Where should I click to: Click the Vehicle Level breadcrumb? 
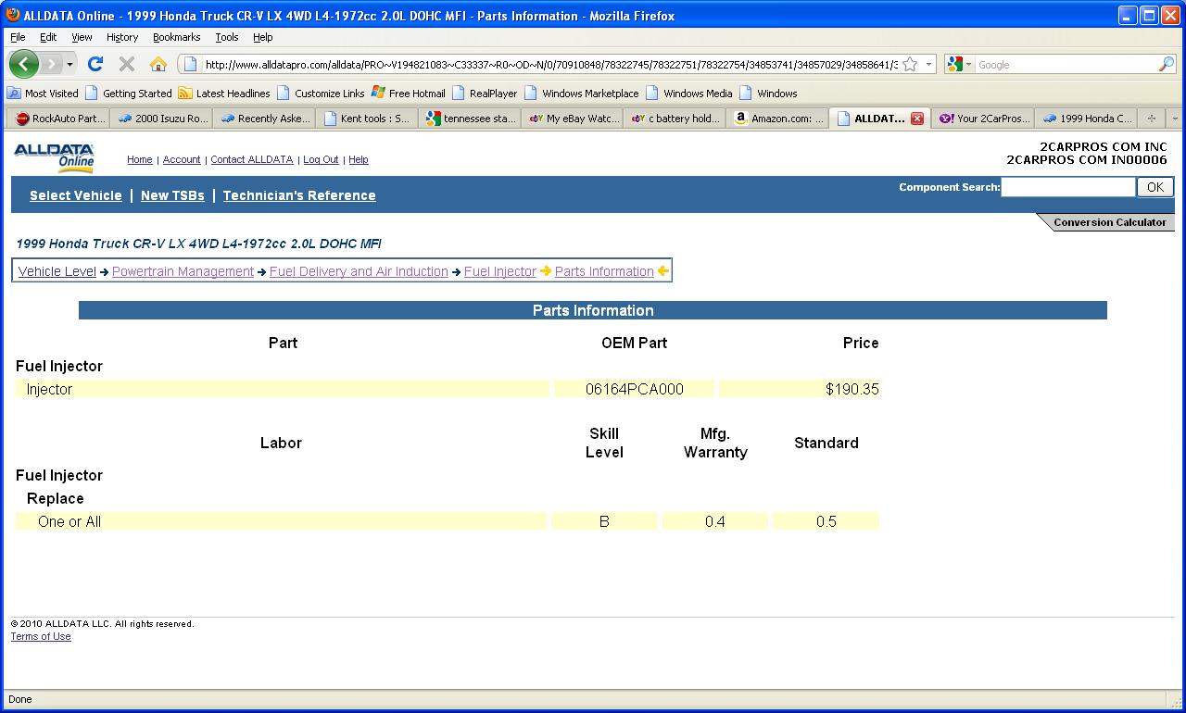[x=57, y=271]
